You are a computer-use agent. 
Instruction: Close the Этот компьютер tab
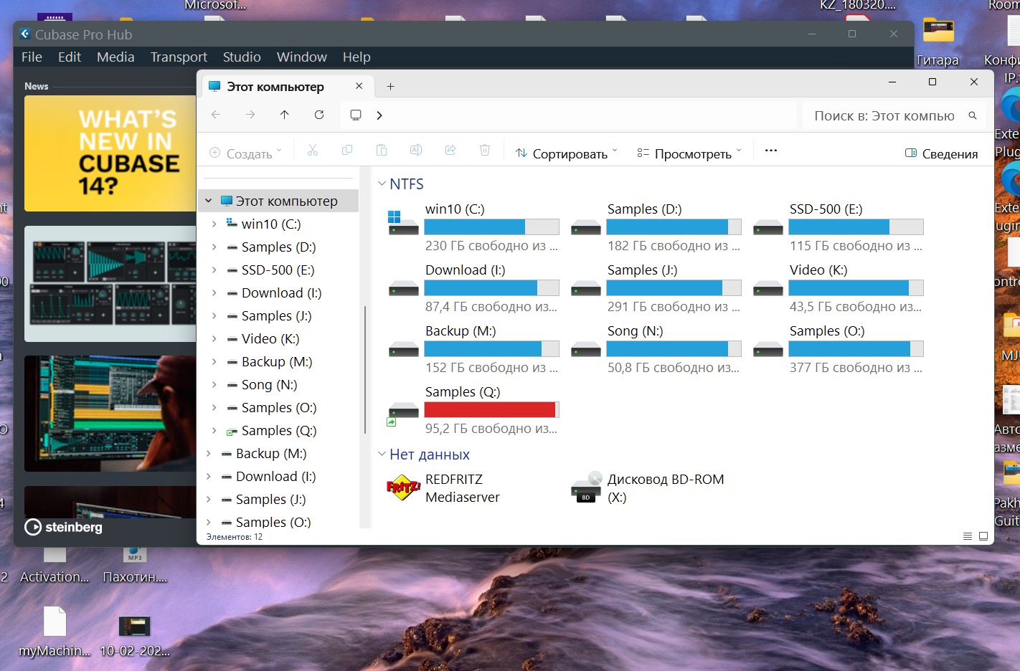point(359,86)
